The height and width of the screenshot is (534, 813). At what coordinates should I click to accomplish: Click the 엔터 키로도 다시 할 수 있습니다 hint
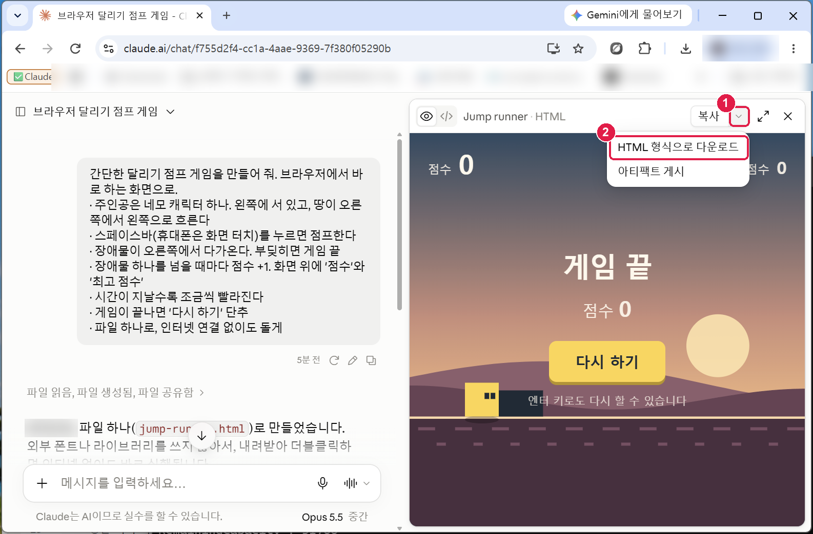607,400
